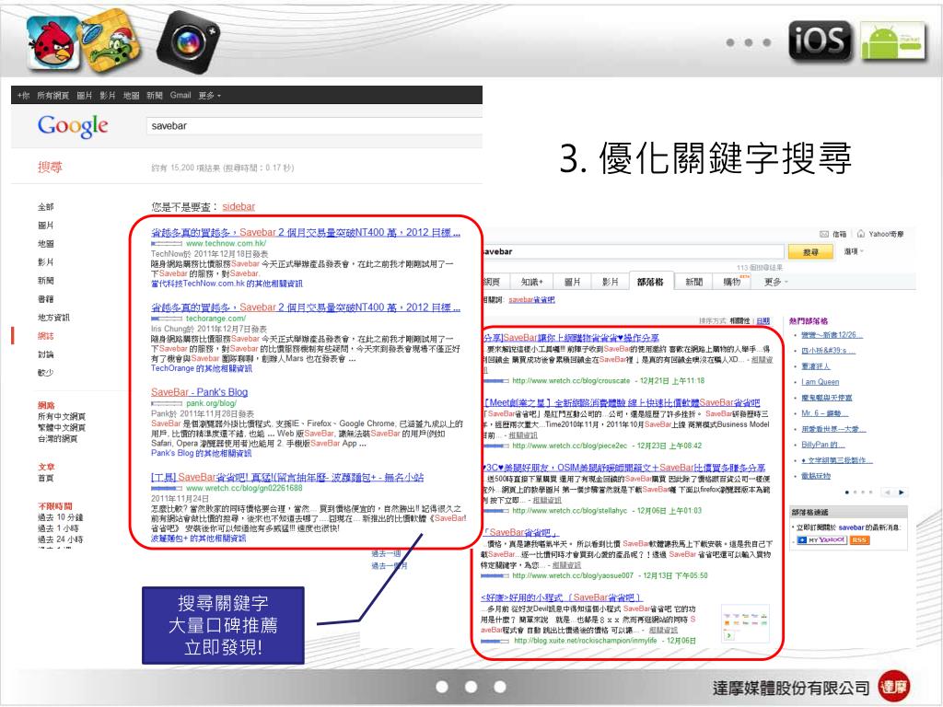943x707 pixels.
Task: Filter to 過去 24 小時
Action: (60, 539)
